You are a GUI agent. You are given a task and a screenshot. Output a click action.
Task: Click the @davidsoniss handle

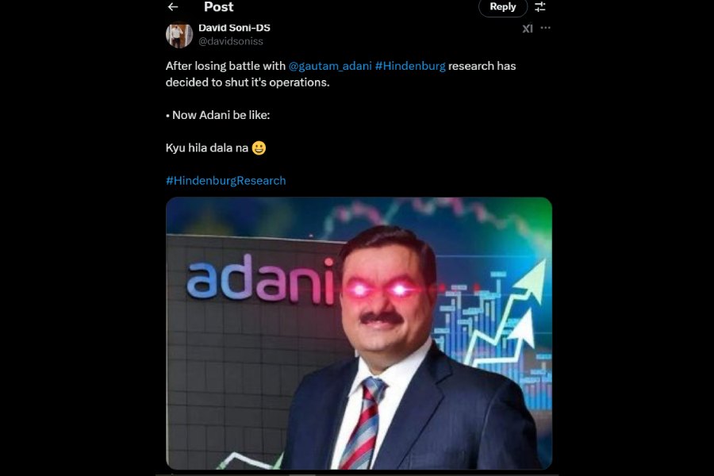pyautogui.click(x=231, y=41)
